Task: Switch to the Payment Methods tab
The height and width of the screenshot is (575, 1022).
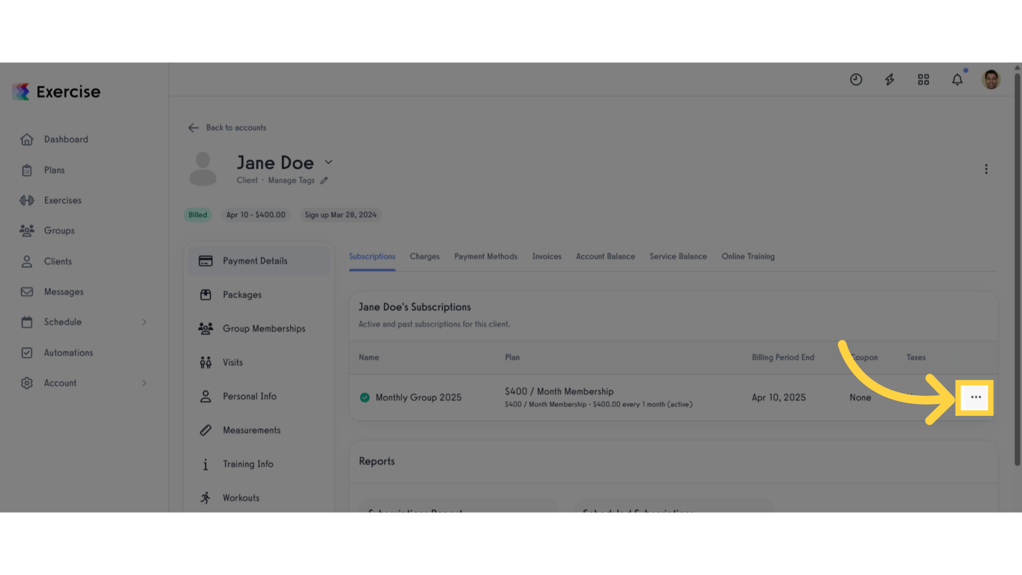Action: click(485, 257)
